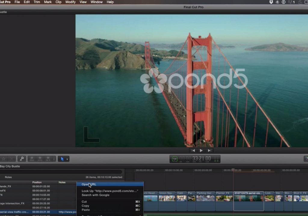Open the Enhancements button at toolbar right
The height and width of the screenshot is (216, 308).
tap(306, 159)
